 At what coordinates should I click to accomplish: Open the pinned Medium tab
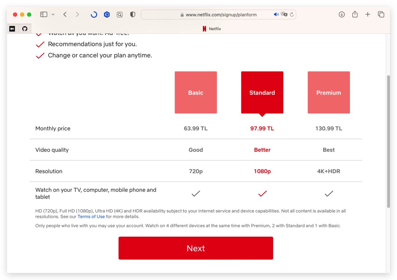12,29
